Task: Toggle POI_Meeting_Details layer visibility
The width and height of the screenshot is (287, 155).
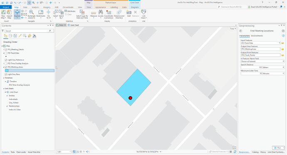Action: [6, 50]
